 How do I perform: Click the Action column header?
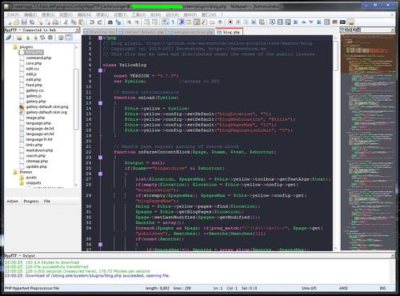click(12, 202)
